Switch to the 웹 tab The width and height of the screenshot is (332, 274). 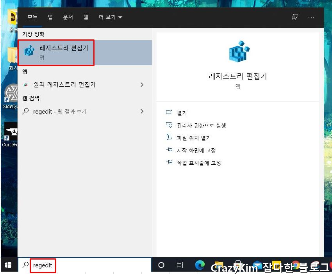coord(86,17)
